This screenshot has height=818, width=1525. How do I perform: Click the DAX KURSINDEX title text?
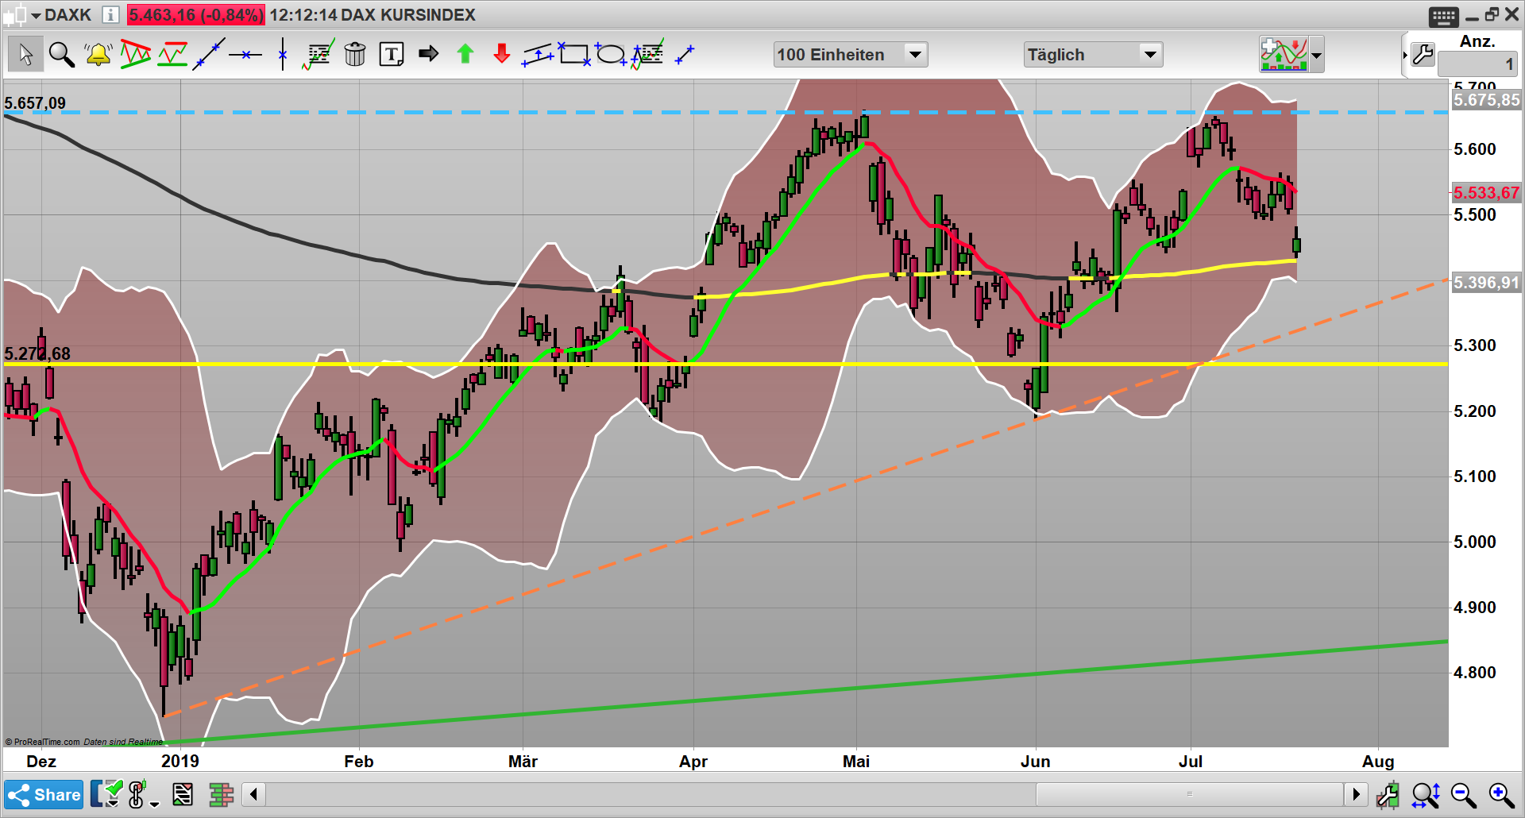click(408, 15)
